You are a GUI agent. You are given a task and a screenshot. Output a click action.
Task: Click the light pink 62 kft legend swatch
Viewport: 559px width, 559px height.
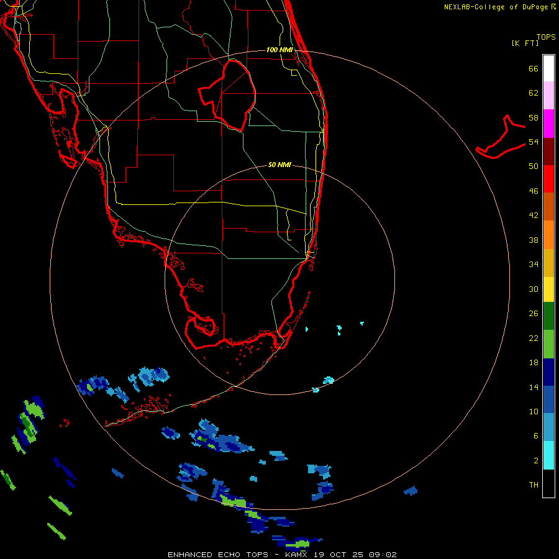(548, 96)
